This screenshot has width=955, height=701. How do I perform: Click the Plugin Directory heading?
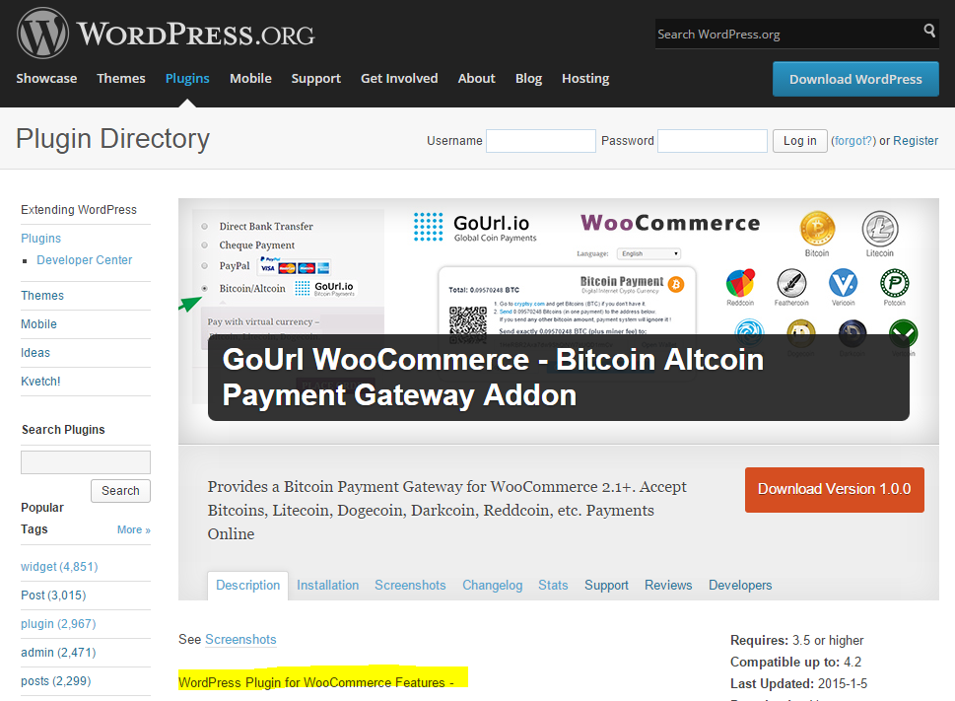(112, 139)
